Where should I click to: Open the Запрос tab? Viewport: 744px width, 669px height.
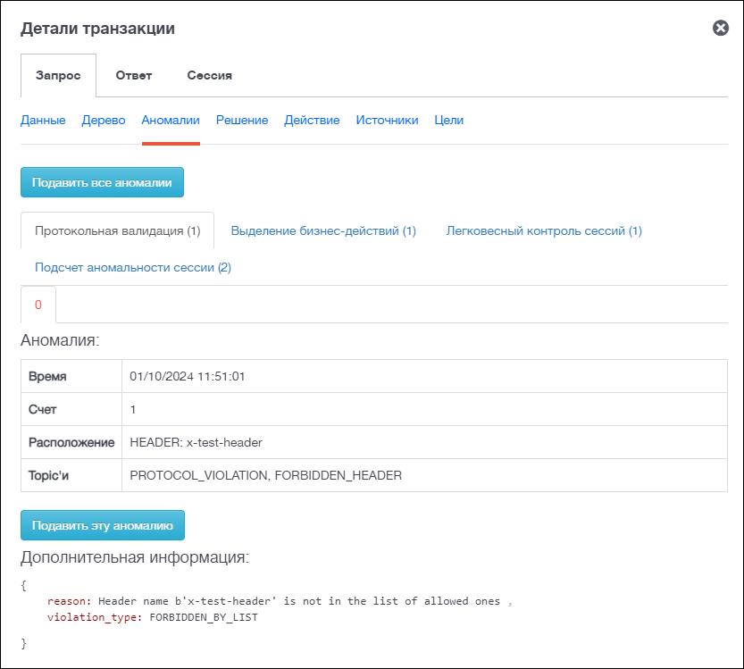pyautogui.click(x=58, y=75)
